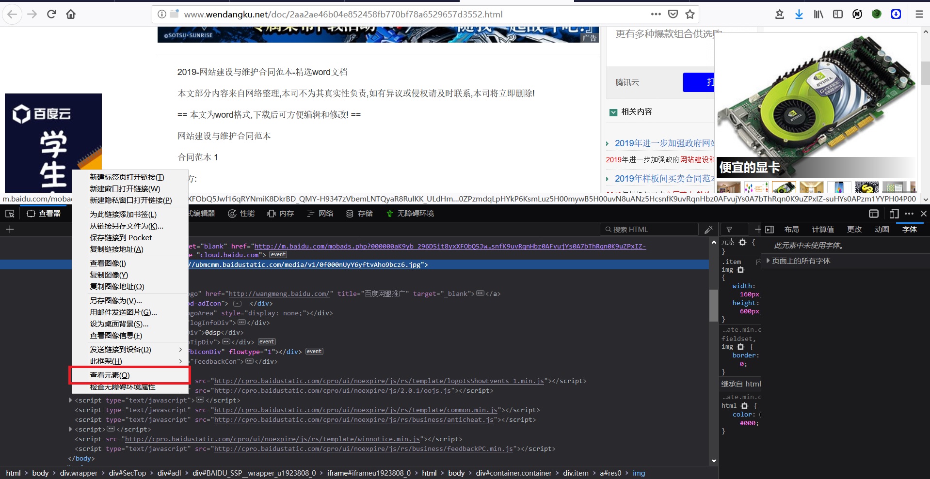The image size is (930, 479).
Task: Open the anticheat.js source link
Action: coord(354,419)
